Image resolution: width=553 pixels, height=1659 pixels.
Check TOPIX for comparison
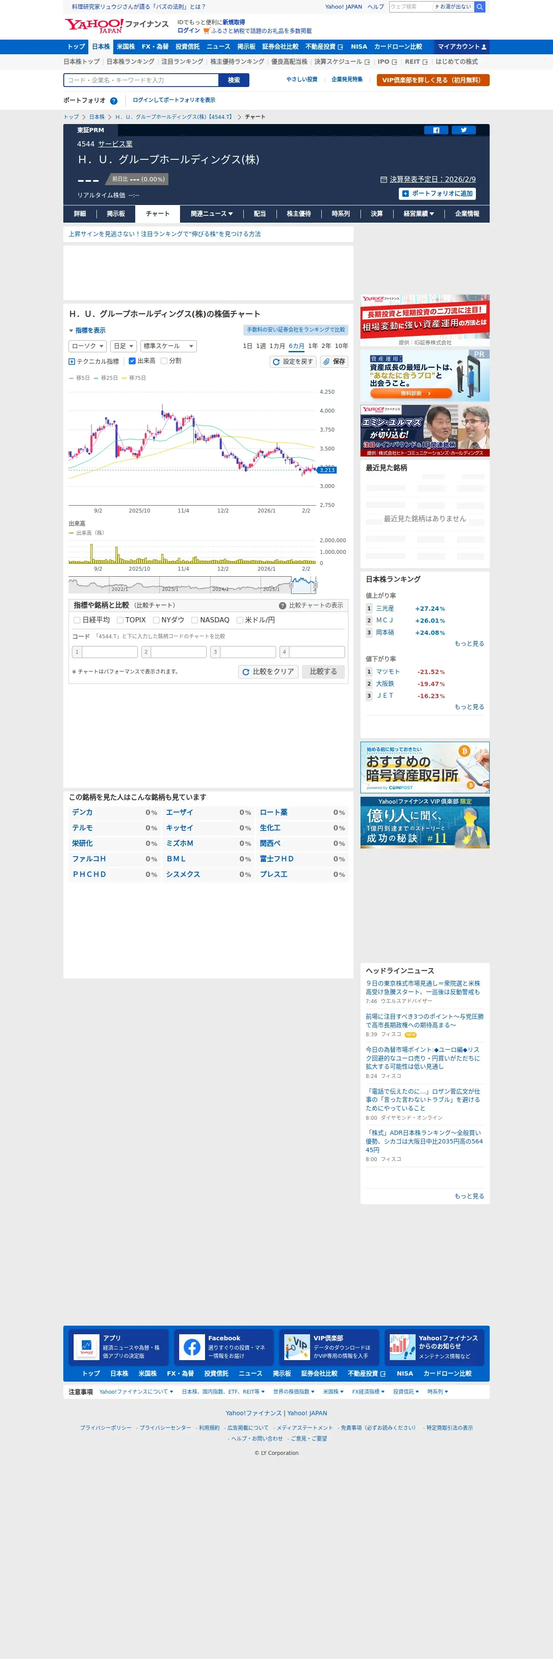pos(121,620)
